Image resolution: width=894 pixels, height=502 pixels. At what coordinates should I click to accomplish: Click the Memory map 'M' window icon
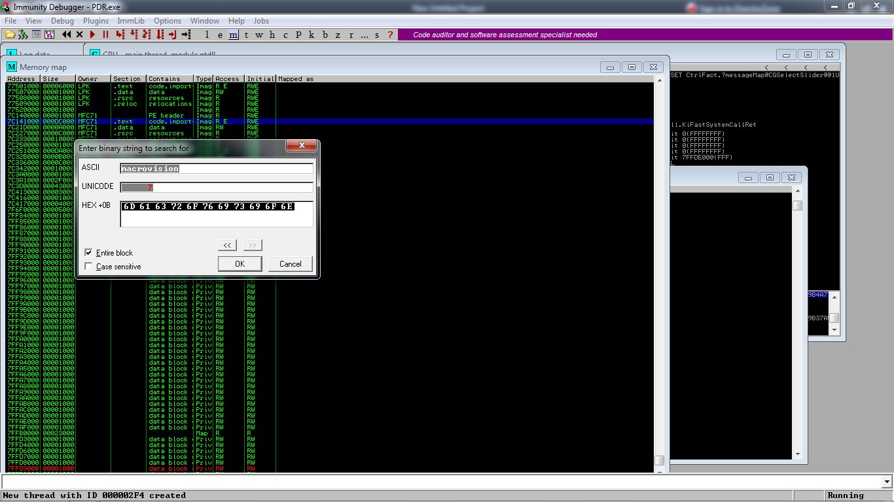[x=12, y=67]
